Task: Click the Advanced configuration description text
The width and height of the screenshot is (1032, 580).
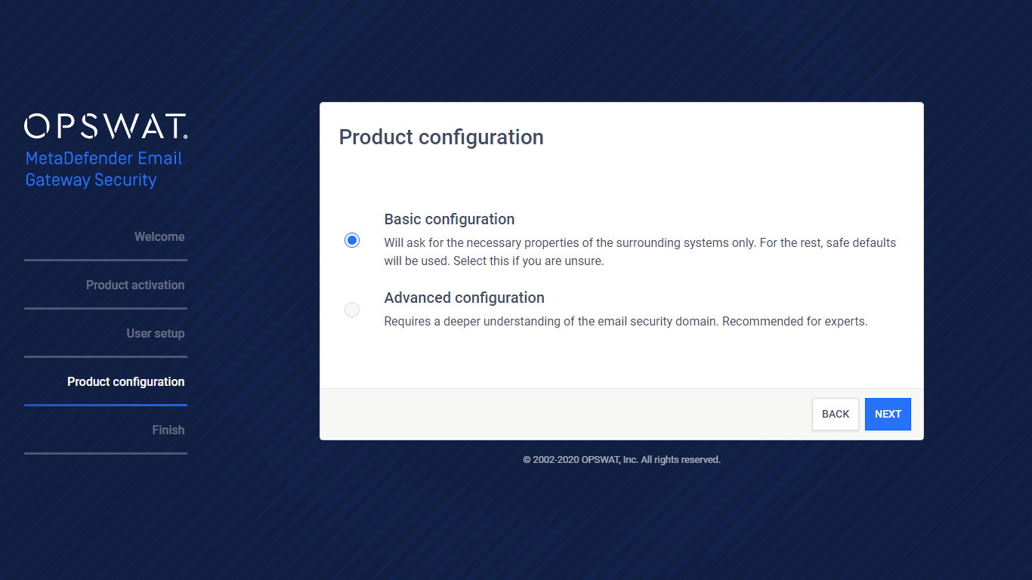Action: point(626,321)
